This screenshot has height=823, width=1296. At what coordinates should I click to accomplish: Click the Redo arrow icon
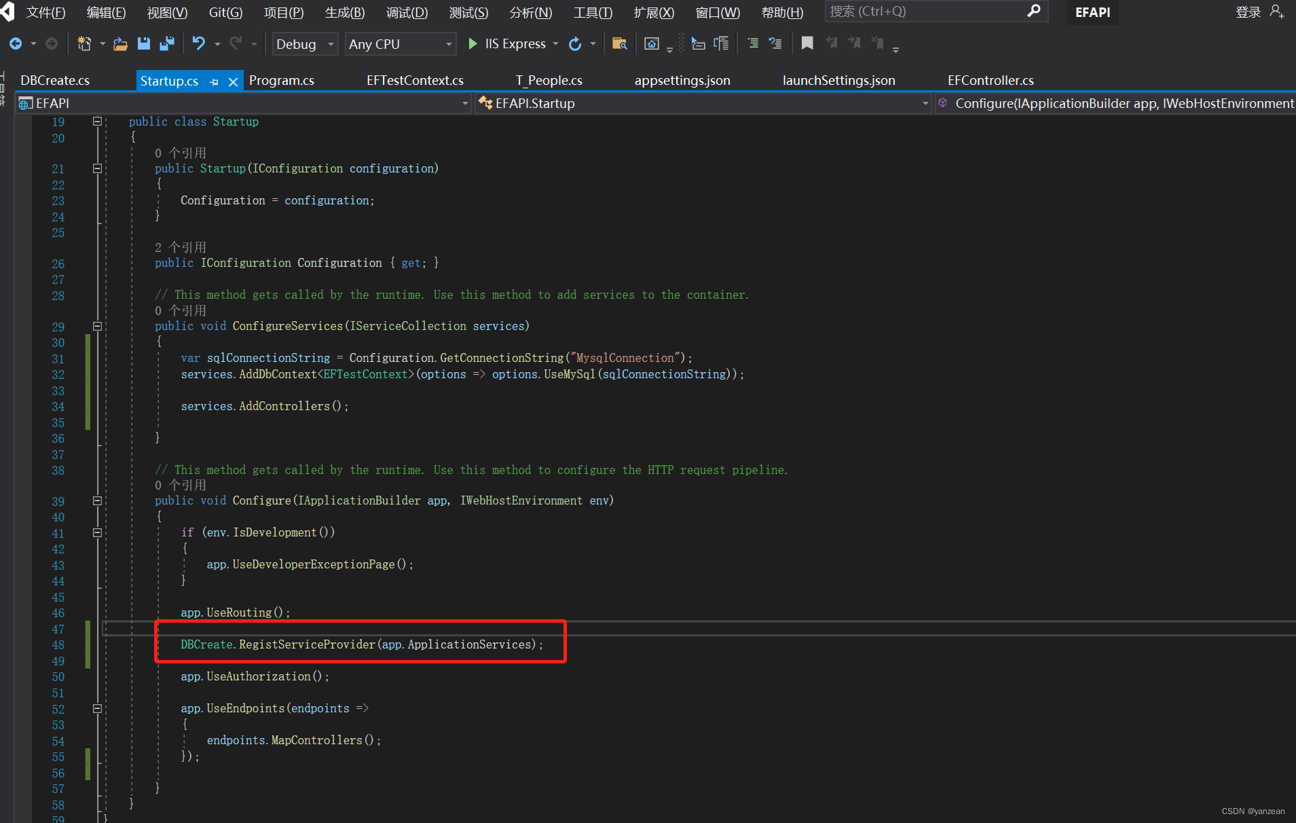[x=236, y=44]
